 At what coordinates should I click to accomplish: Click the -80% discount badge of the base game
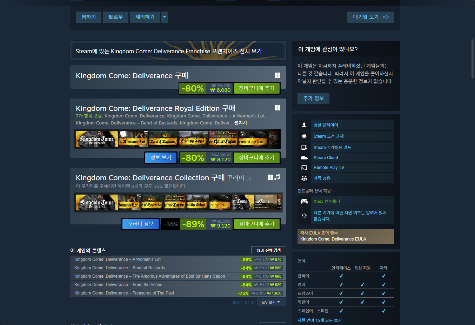pos(193,88)
